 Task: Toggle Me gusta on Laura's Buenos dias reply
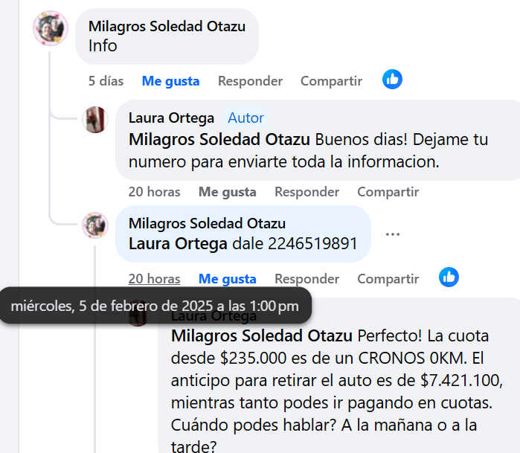(x=227, y=192)
